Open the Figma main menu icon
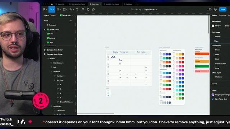230x129 pixels. (x=44, y=9)
